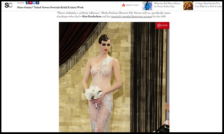Share the article on Twitter
Viewport: 224px width, 134px height.
click(x=34, y=3)
